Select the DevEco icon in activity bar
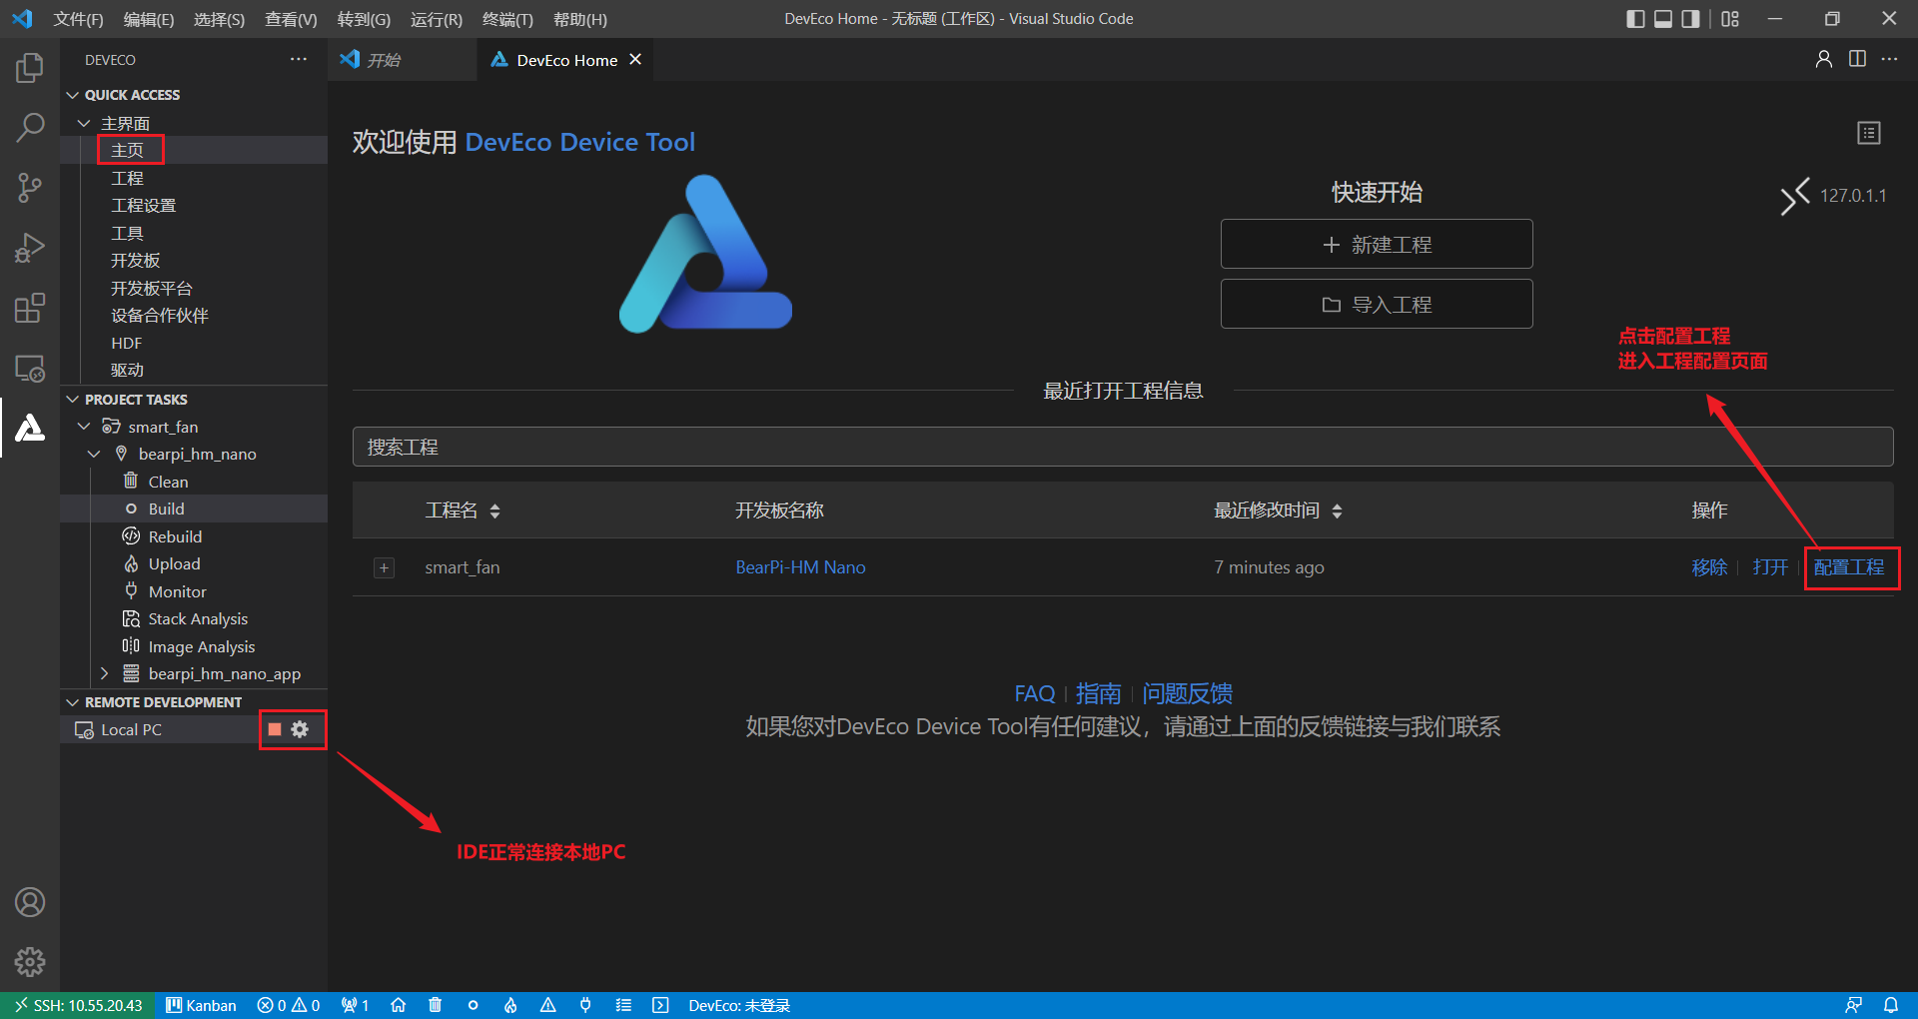The image size is (1918, 1019). pos(30,428)
